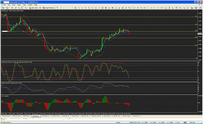Screen dimensions: 203x124
Task: Open the Indicators list dropdown
Action: point(192,8)
